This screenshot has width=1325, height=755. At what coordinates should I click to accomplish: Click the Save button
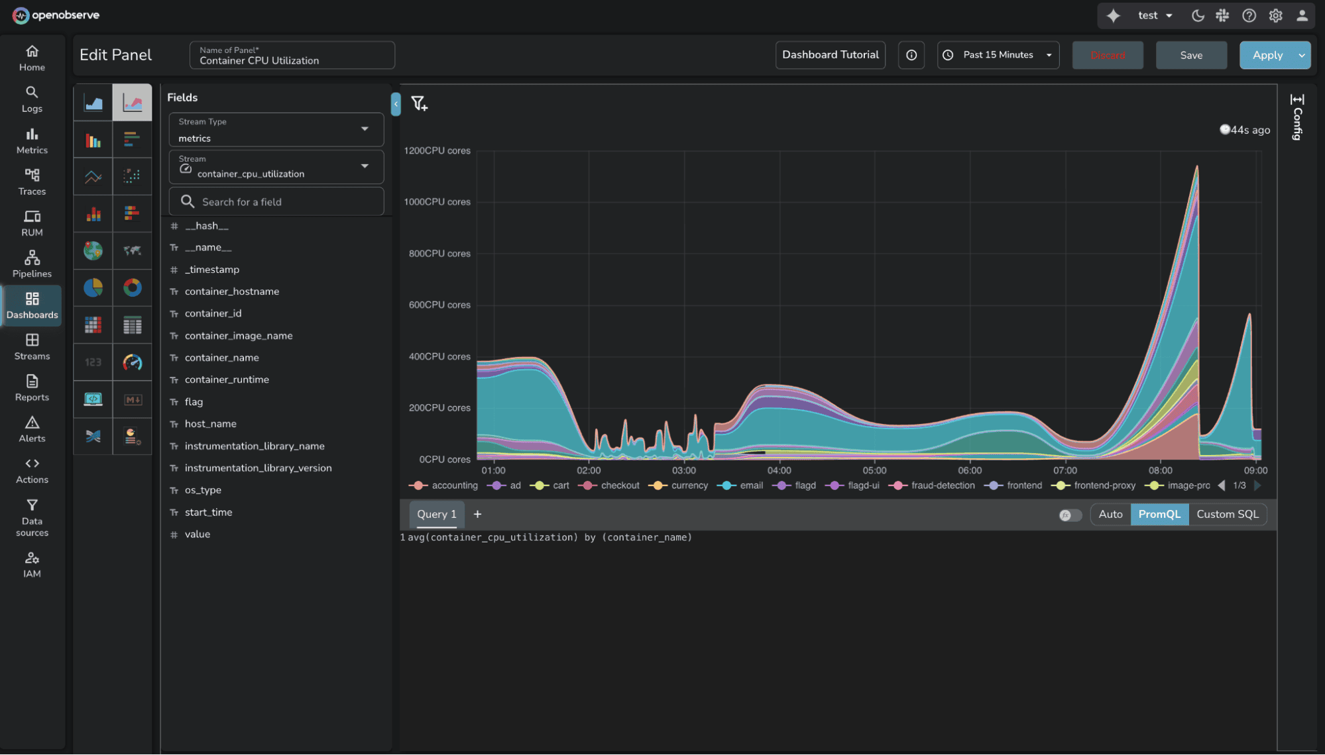(1190, 55)
